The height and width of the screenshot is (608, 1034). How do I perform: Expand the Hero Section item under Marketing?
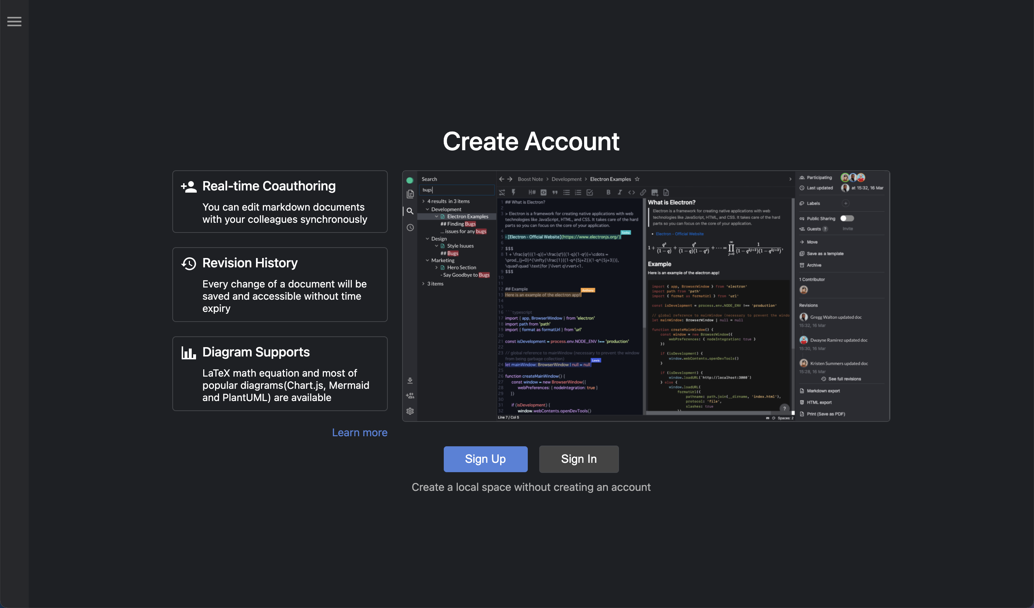tap(437, 267)
